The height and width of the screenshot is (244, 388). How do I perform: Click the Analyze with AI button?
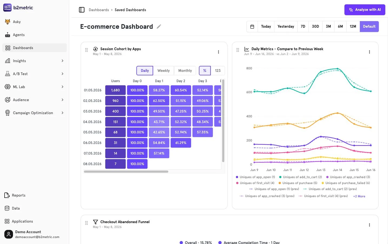point(365,10)
